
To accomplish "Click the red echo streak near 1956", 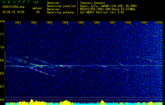I will tap(102, 66).
